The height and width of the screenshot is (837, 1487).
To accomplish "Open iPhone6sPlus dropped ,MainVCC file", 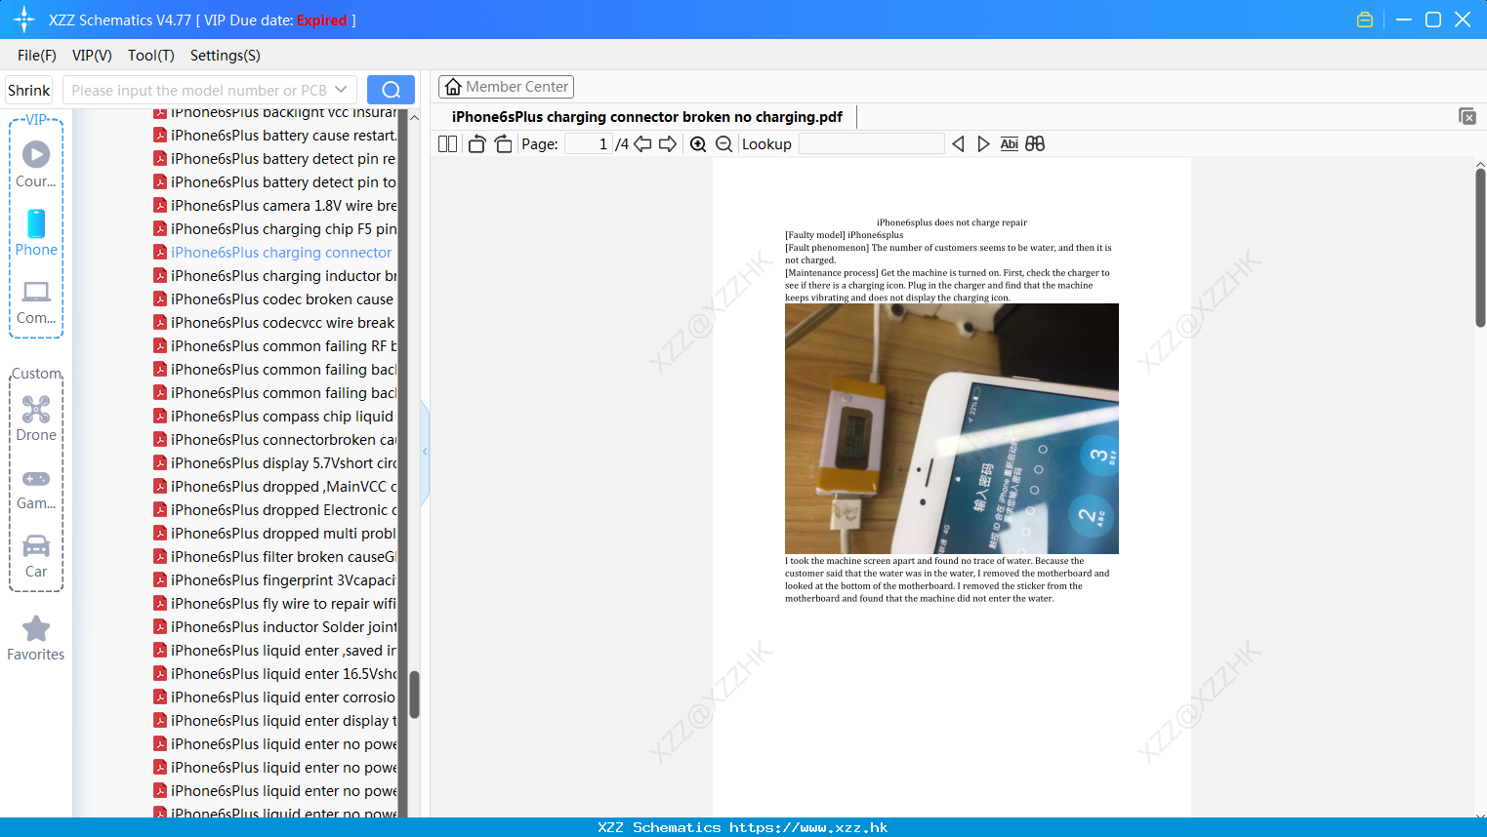I will (x=274, y=487).
